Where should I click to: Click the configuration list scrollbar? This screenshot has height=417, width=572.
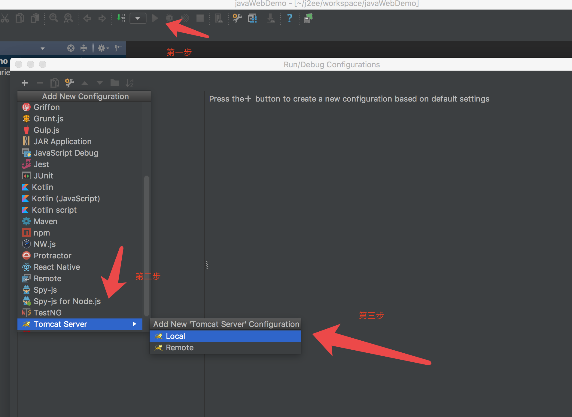pyautogui.click(x=147, y=246)
